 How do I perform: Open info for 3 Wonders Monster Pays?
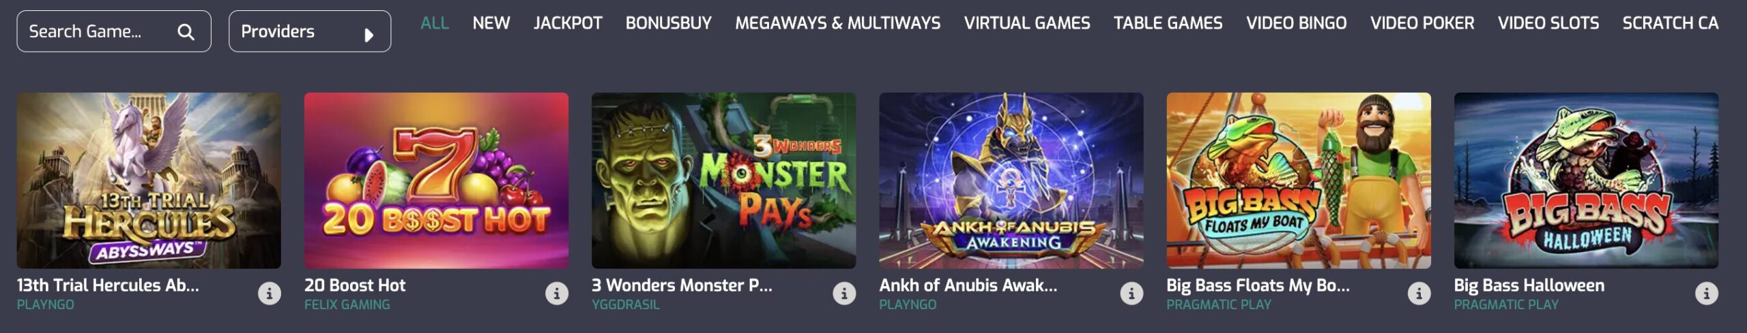844,294
